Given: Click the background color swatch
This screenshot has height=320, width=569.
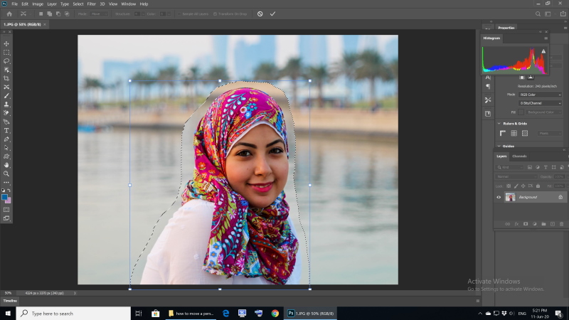Looking at the screenshot, I should point(9,201).
